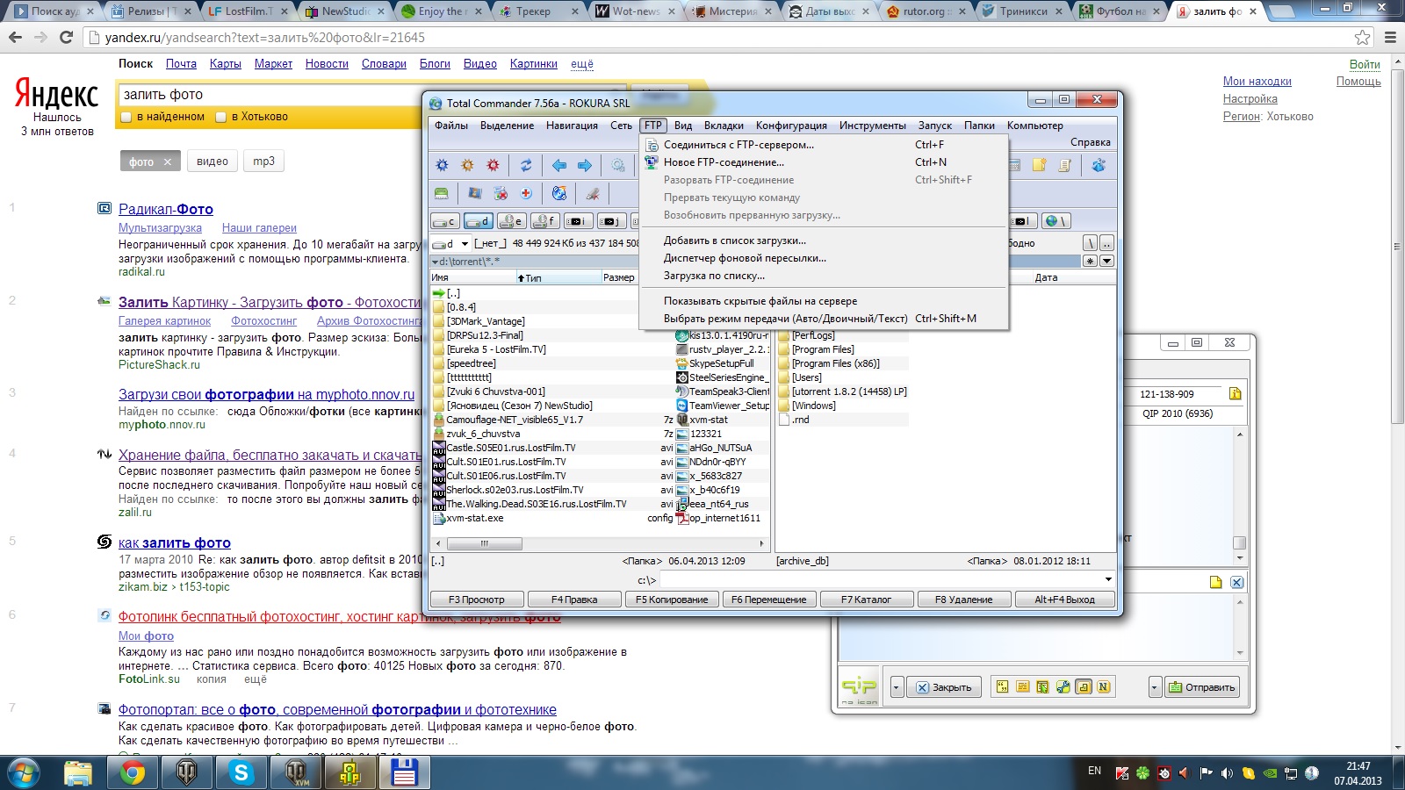Open Skype from the Windows taskbar

pos(241,772)
